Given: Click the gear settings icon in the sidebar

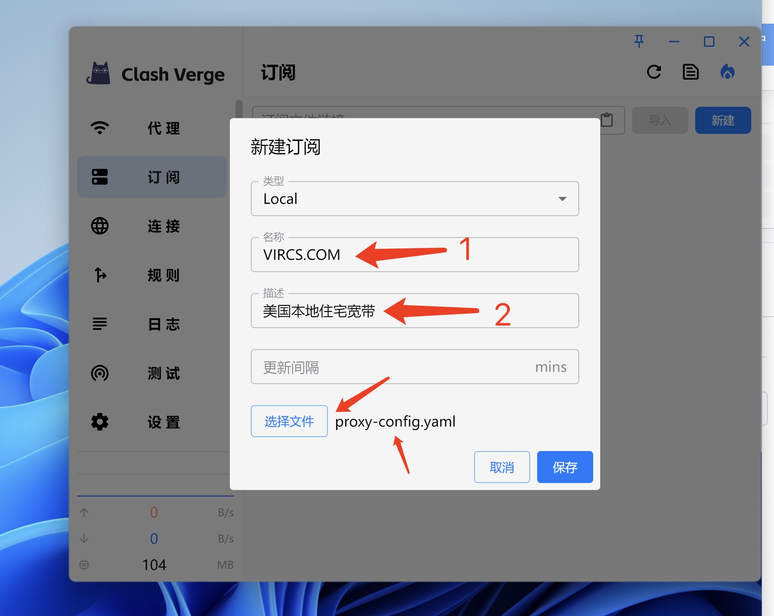Looking at the screenshot, I should tap(100, 422).
